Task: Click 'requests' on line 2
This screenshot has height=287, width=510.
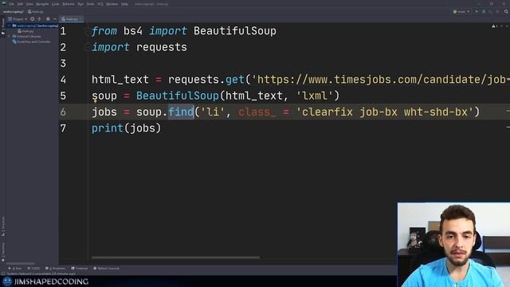Action: coord(161,47)
